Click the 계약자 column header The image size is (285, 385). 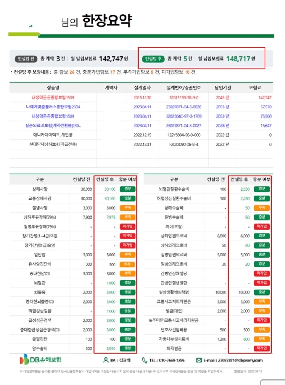[111, 88]
